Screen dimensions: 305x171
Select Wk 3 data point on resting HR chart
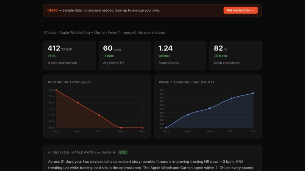[100, 115]
